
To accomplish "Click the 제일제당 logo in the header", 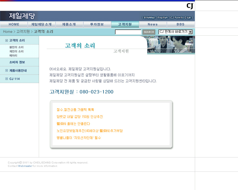I will coord(22,16).
